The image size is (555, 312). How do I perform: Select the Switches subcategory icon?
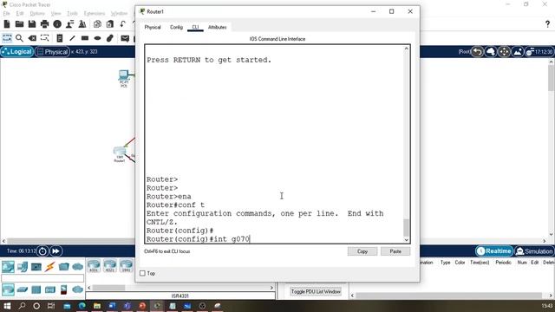tap(23, 289)
